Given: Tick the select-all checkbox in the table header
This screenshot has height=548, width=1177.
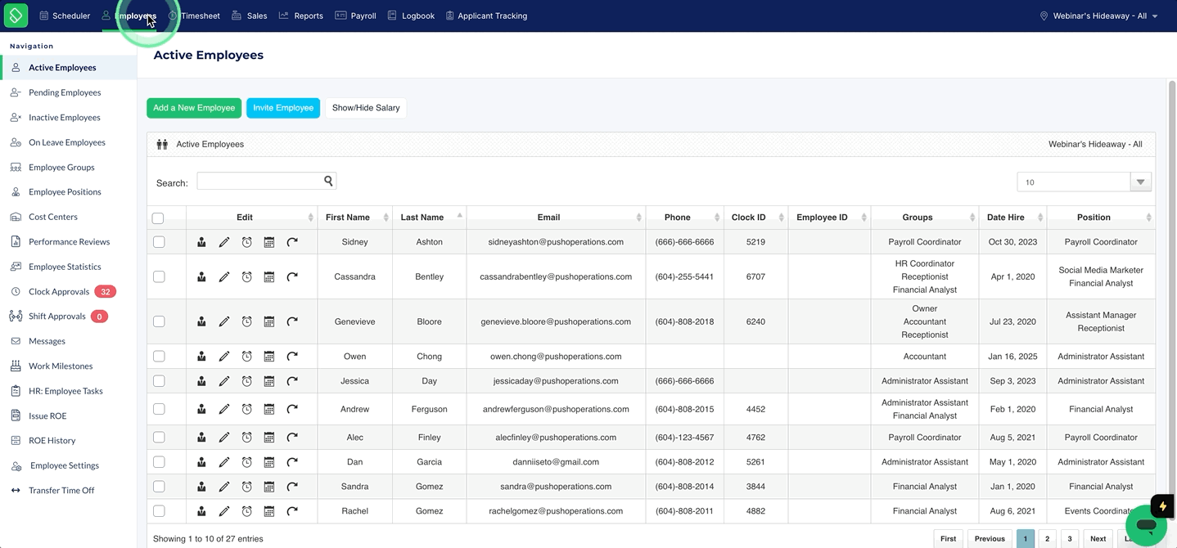Looking at the screenshot, I should (158, 218).
